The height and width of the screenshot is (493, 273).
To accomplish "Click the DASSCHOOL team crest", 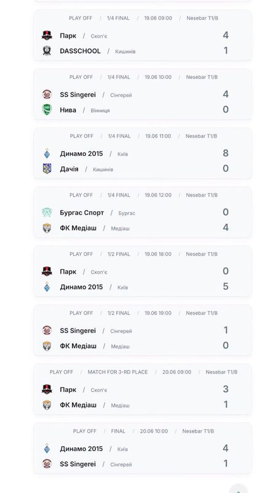I will pos(47,51).
